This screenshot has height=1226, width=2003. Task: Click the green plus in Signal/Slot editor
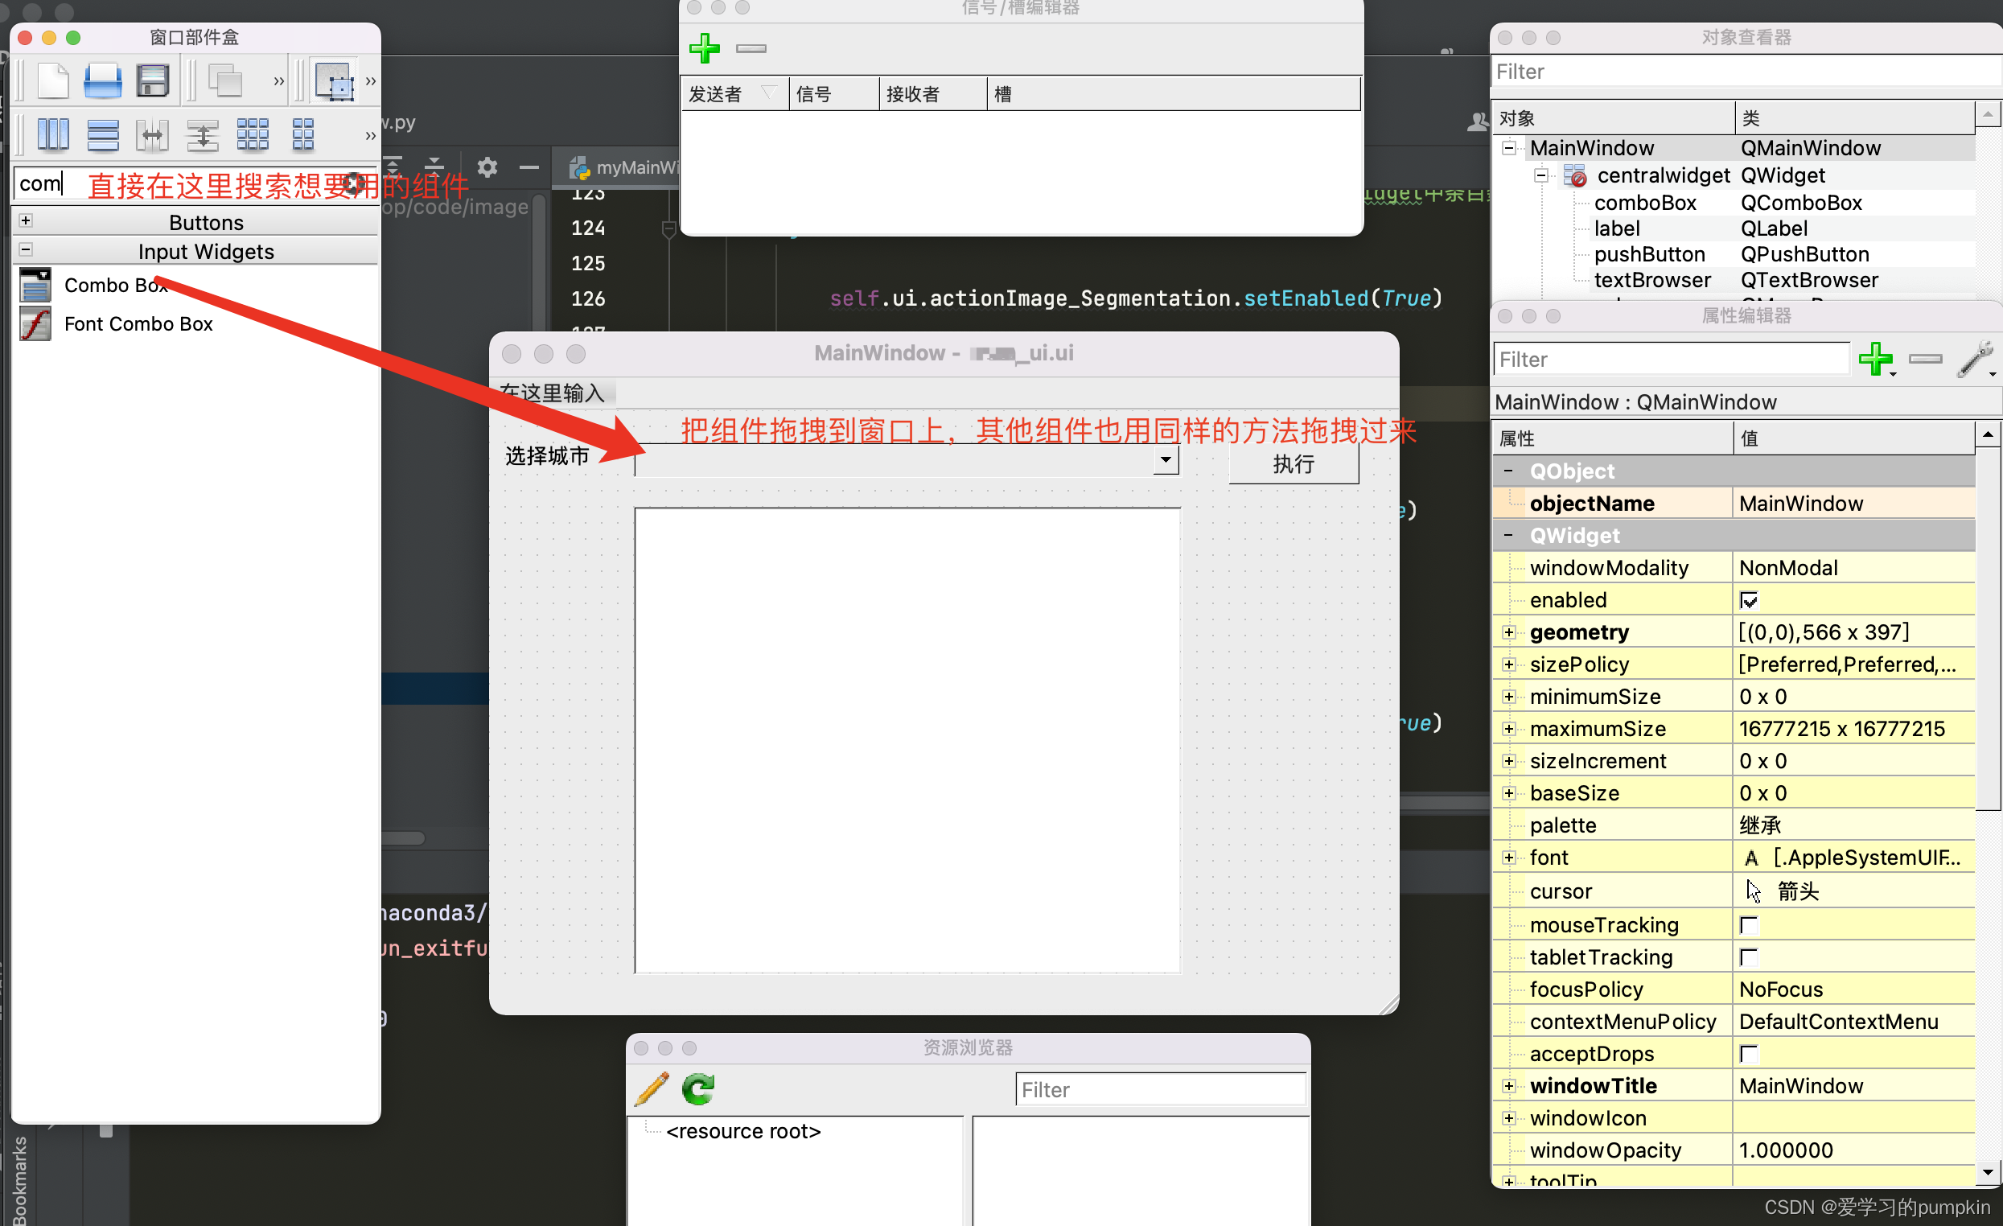coord(704,48)
